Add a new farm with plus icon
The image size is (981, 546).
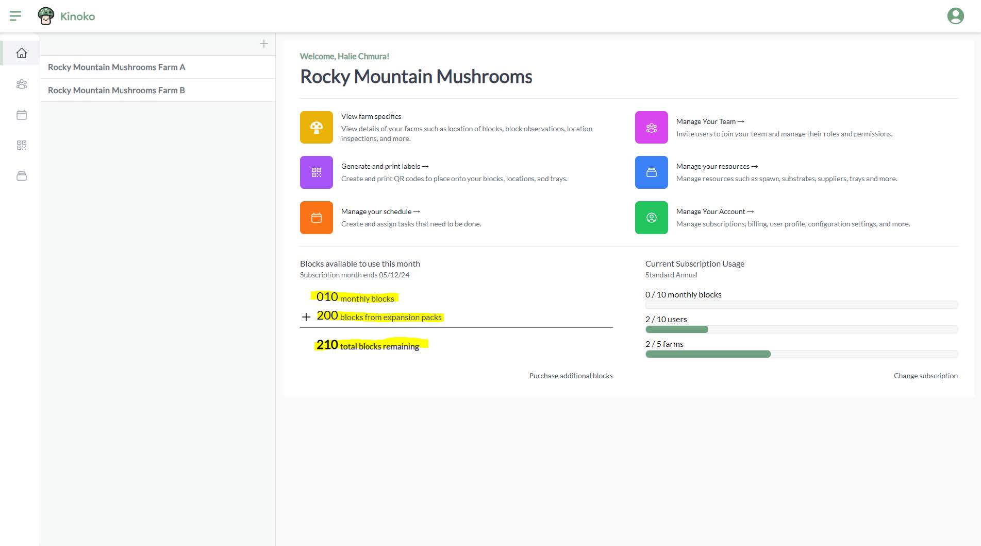(x=263, y=44)
